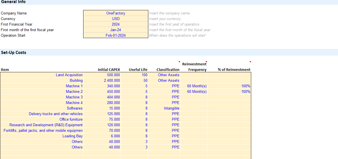Click the Item column header

(5, 69)
